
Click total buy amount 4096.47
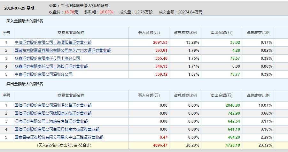click(x=160, y=145)
